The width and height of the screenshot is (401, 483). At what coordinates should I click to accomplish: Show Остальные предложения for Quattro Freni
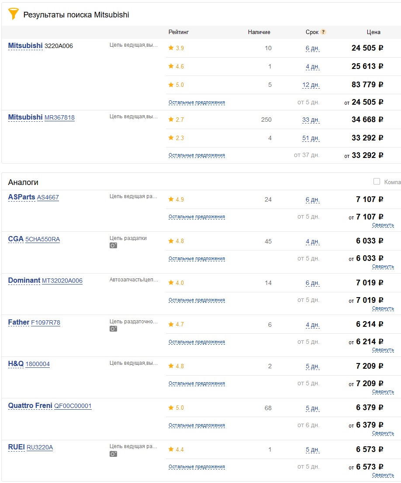coord(197,425)
